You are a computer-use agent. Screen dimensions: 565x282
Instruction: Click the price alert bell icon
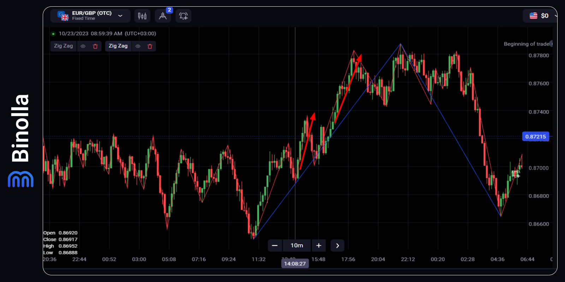click(183, 16)
